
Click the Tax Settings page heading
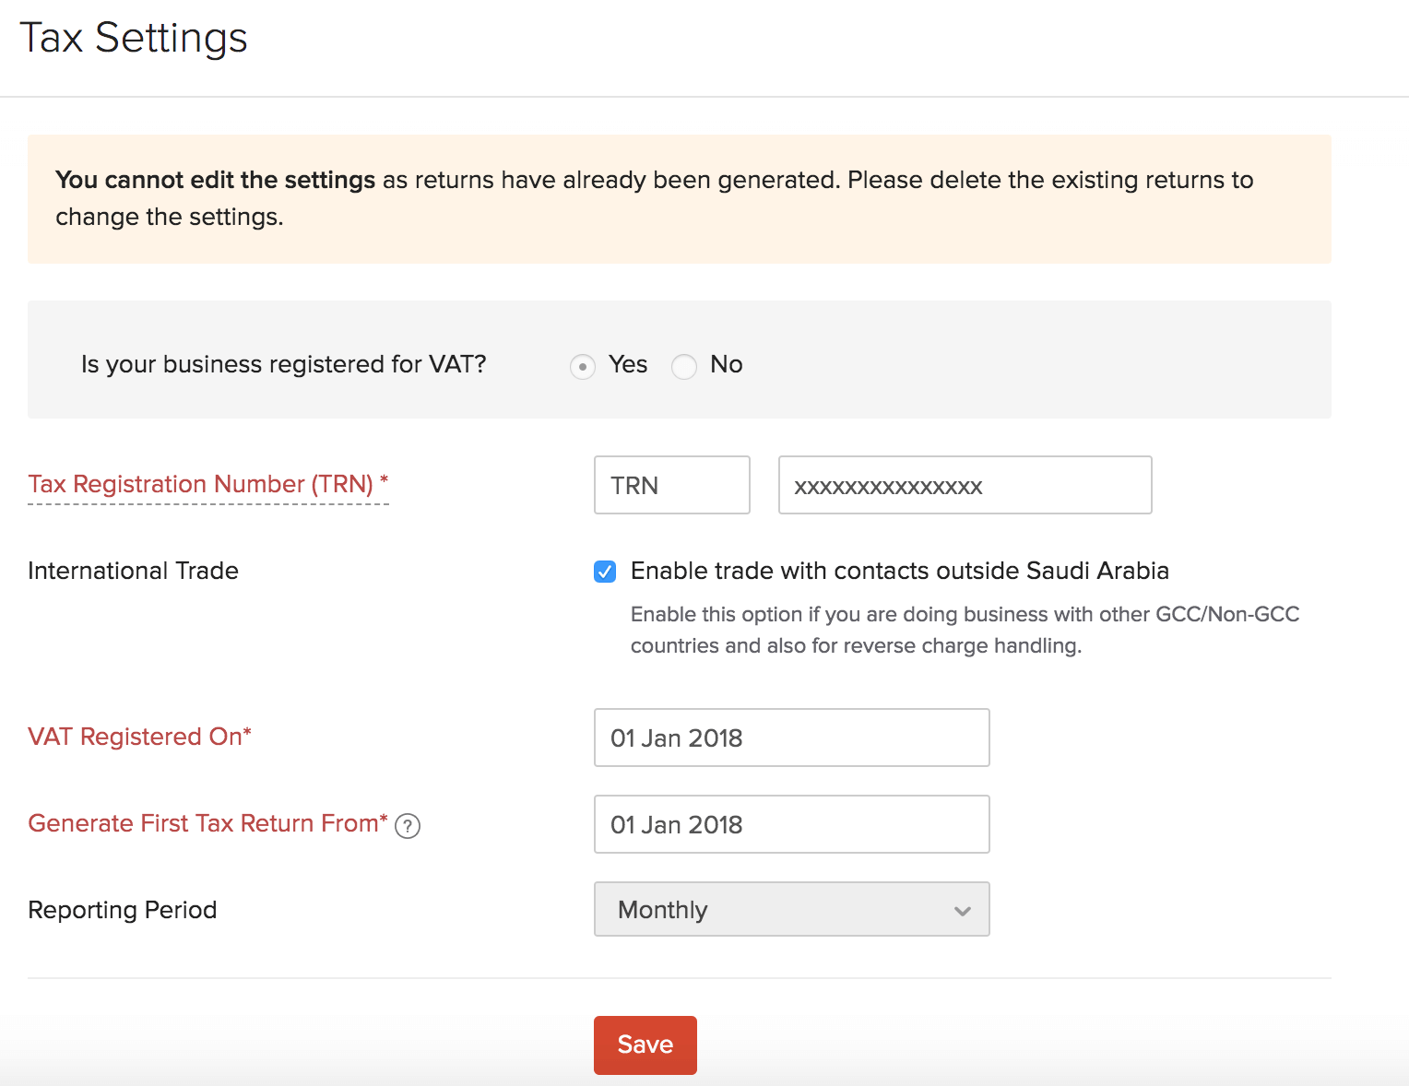point(134,38)
